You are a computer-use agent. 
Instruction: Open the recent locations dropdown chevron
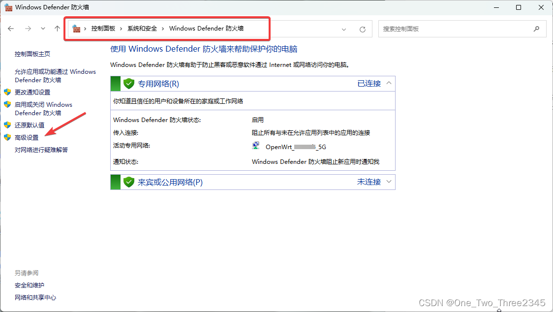(43, 29)
